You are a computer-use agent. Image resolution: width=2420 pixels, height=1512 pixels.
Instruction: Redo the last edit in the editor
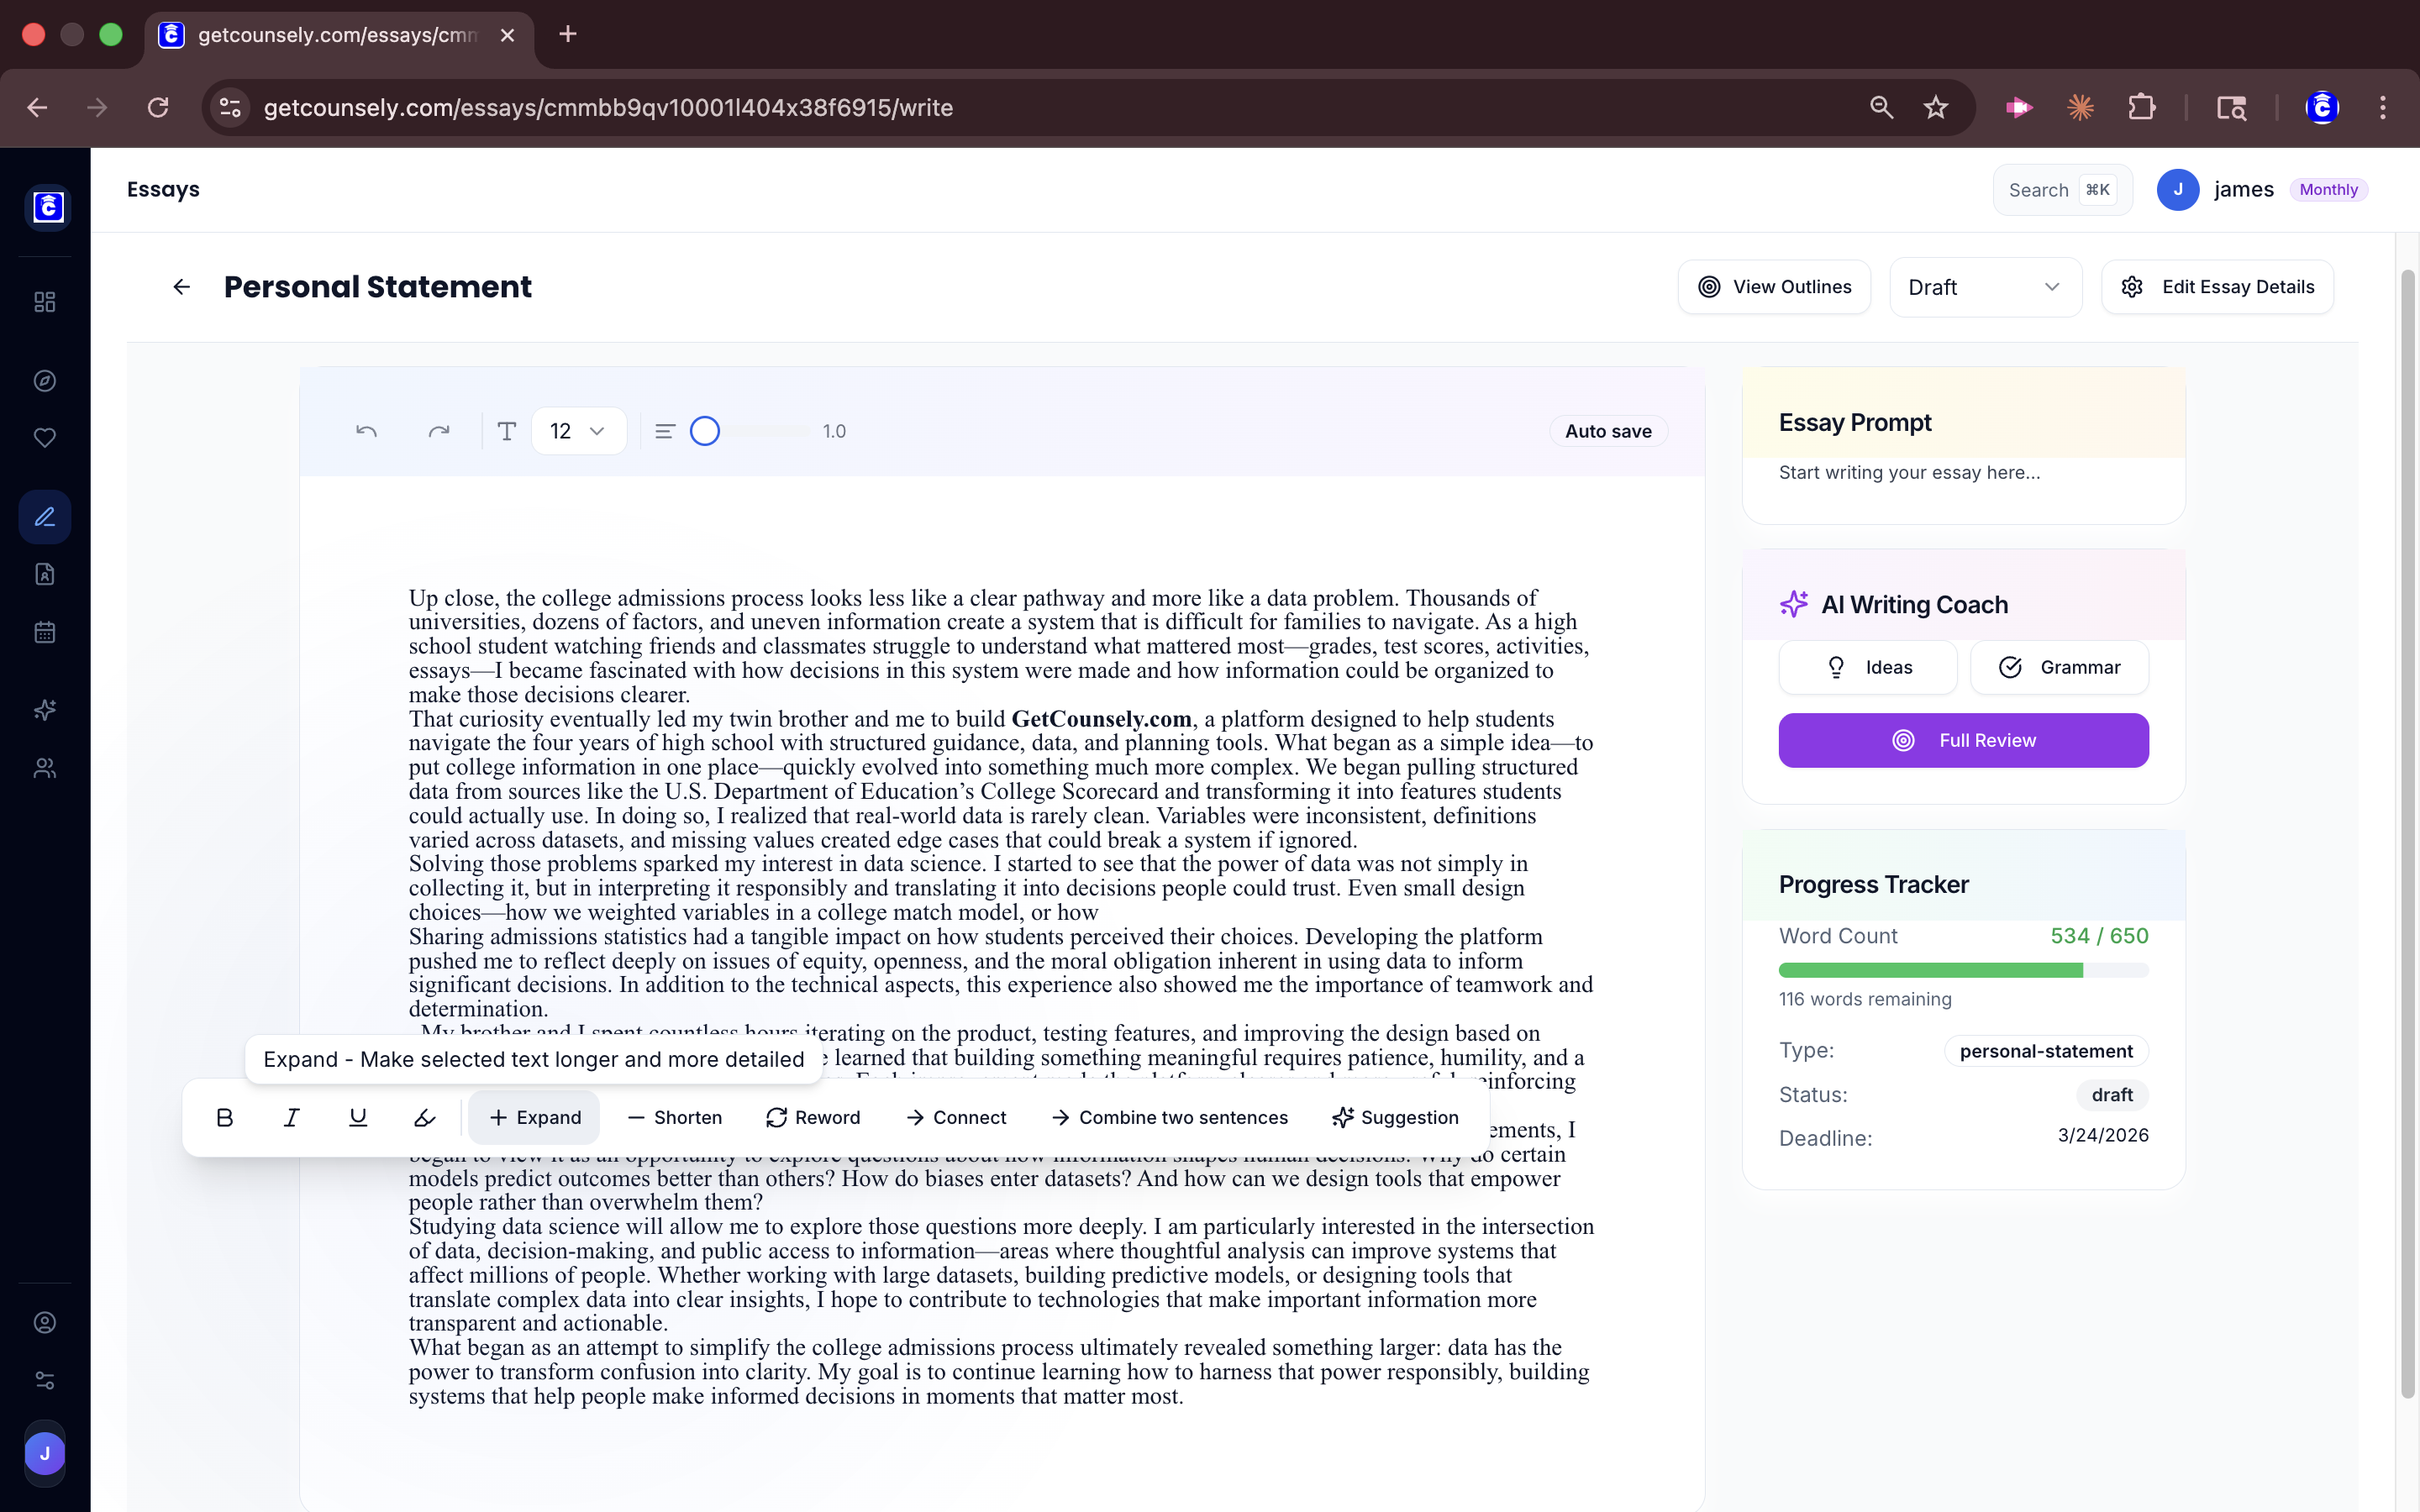(x=440, y=430)
